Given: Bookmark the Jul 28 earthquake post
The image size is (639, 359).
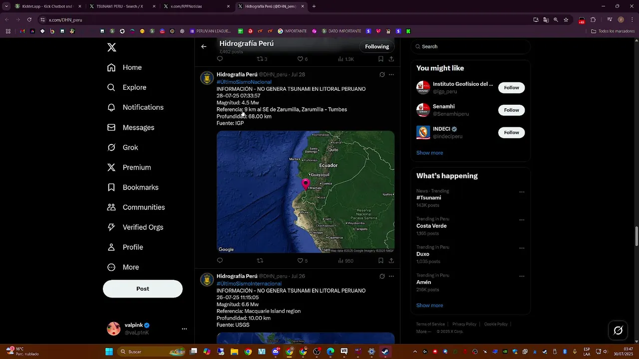Looking at the screenshot, I should pyautogui.click(x=380, y=260).
